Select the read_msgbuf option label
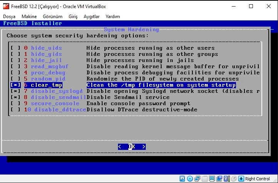The image size is (278, 183). point(50,66)
